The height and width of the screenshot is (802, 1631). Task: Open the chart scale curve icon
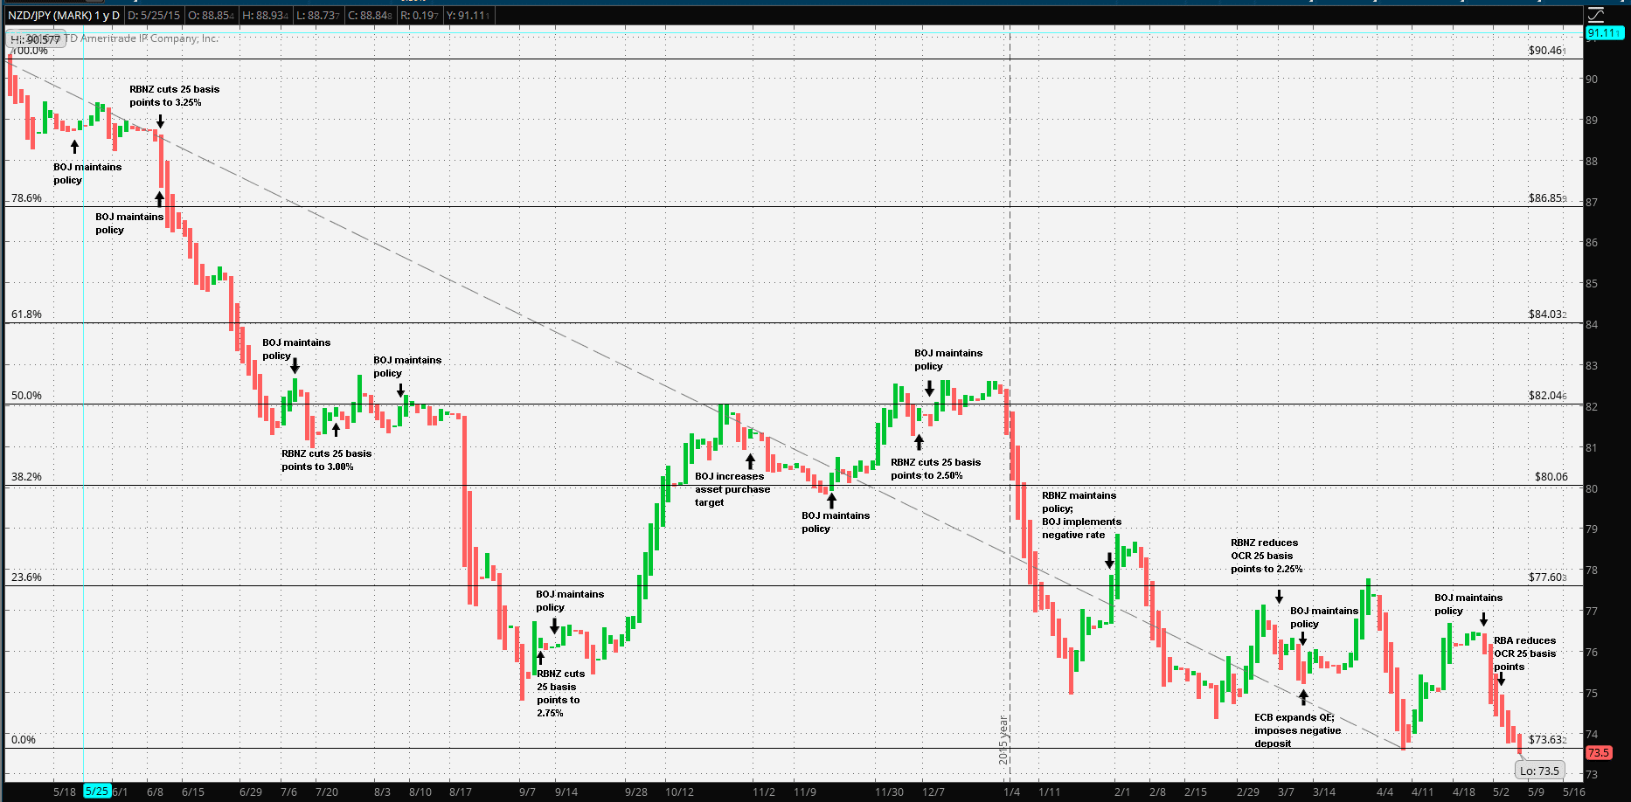[1595, 15]
